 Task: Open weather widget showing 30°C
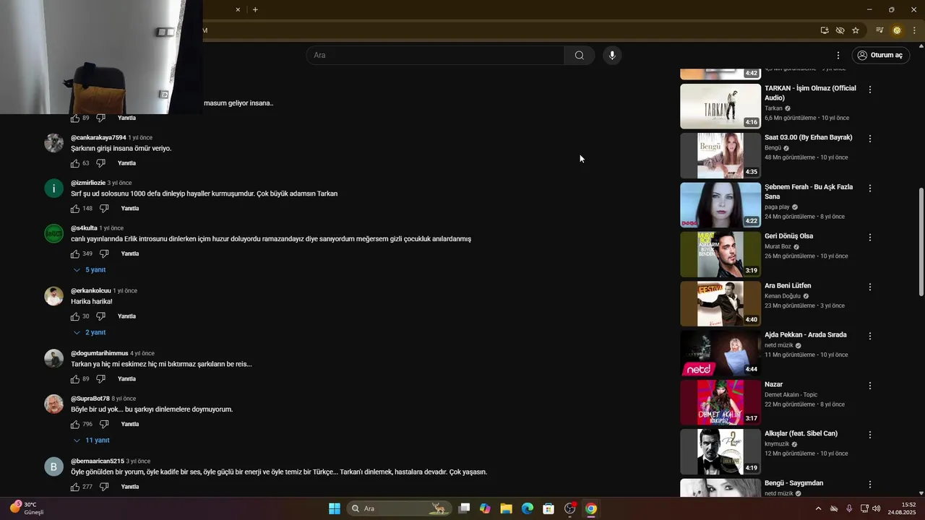coord(27,508)
